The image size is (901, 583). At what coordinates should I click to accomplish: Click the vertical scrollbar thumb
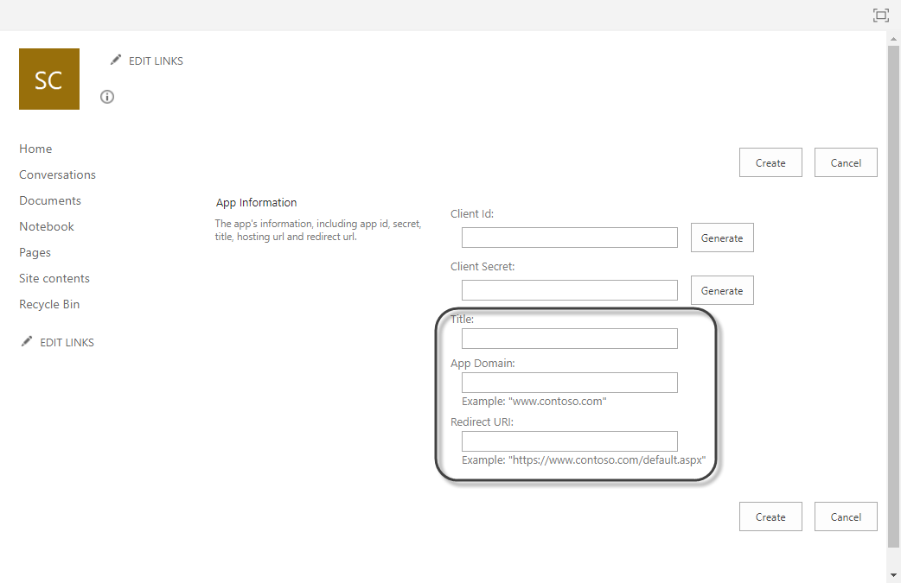[x=893, y=296]
